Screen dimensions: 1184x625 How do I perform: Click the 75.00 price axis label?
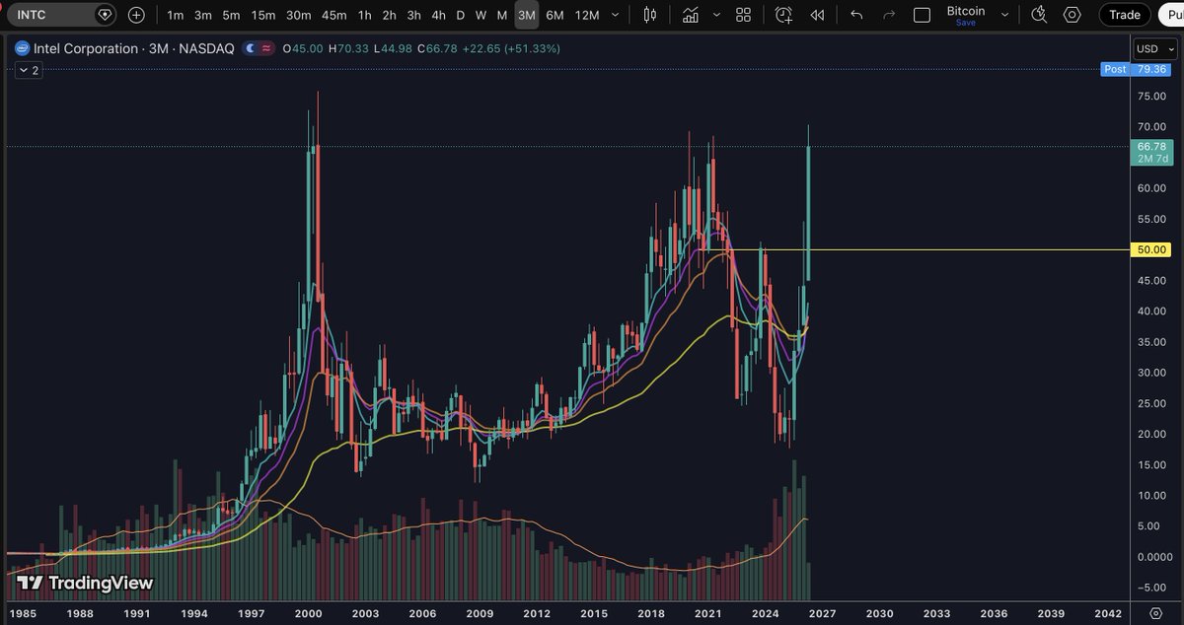coord(1151,96)
